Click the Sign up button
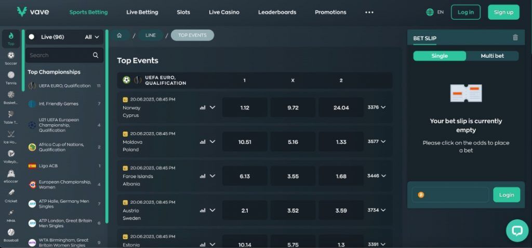The image size is (532, 248). click(503, 12)
